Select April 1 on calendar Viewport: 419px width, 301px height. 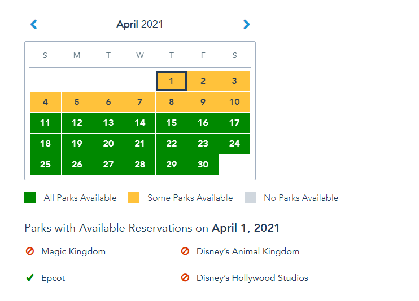pos(171,81)
